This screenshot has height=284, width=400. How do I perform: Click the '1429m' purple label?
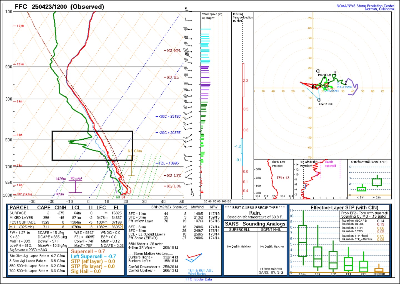pos(61,179)
